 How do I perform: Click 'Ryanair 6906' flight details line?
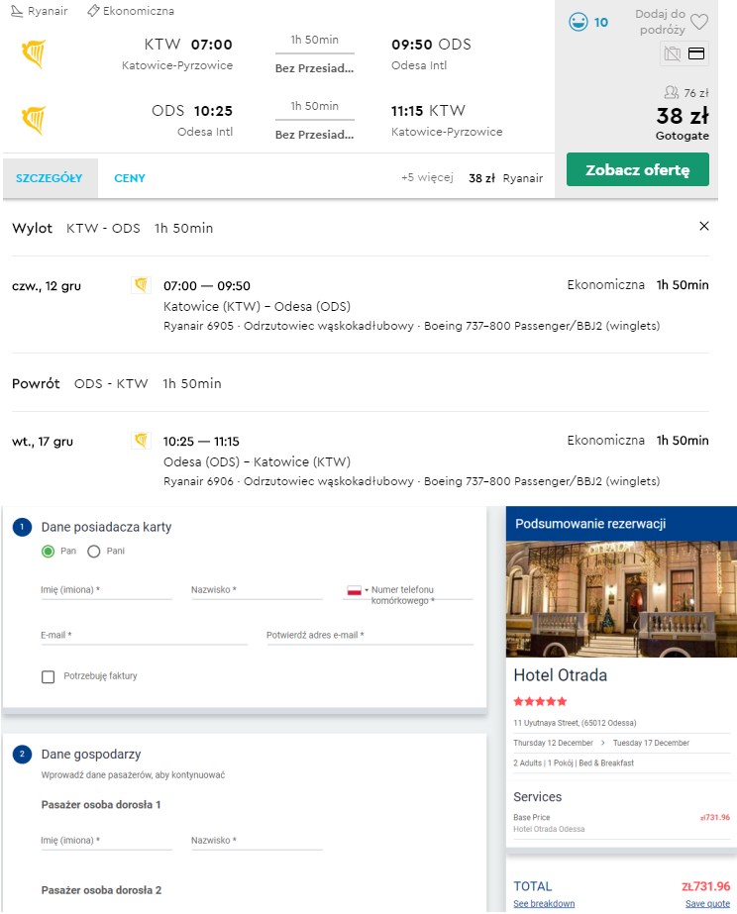tap(412, 481)
